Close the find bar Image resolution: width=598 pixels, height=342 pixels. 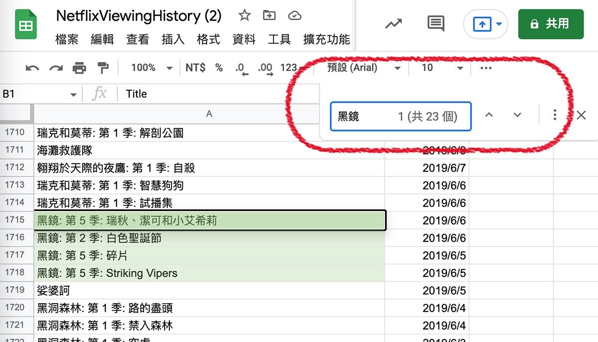tap(581, 115)
